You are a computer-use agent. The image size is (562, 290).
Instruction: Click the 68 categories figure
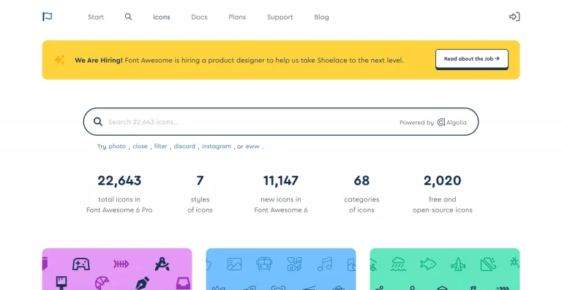point(361,180)
